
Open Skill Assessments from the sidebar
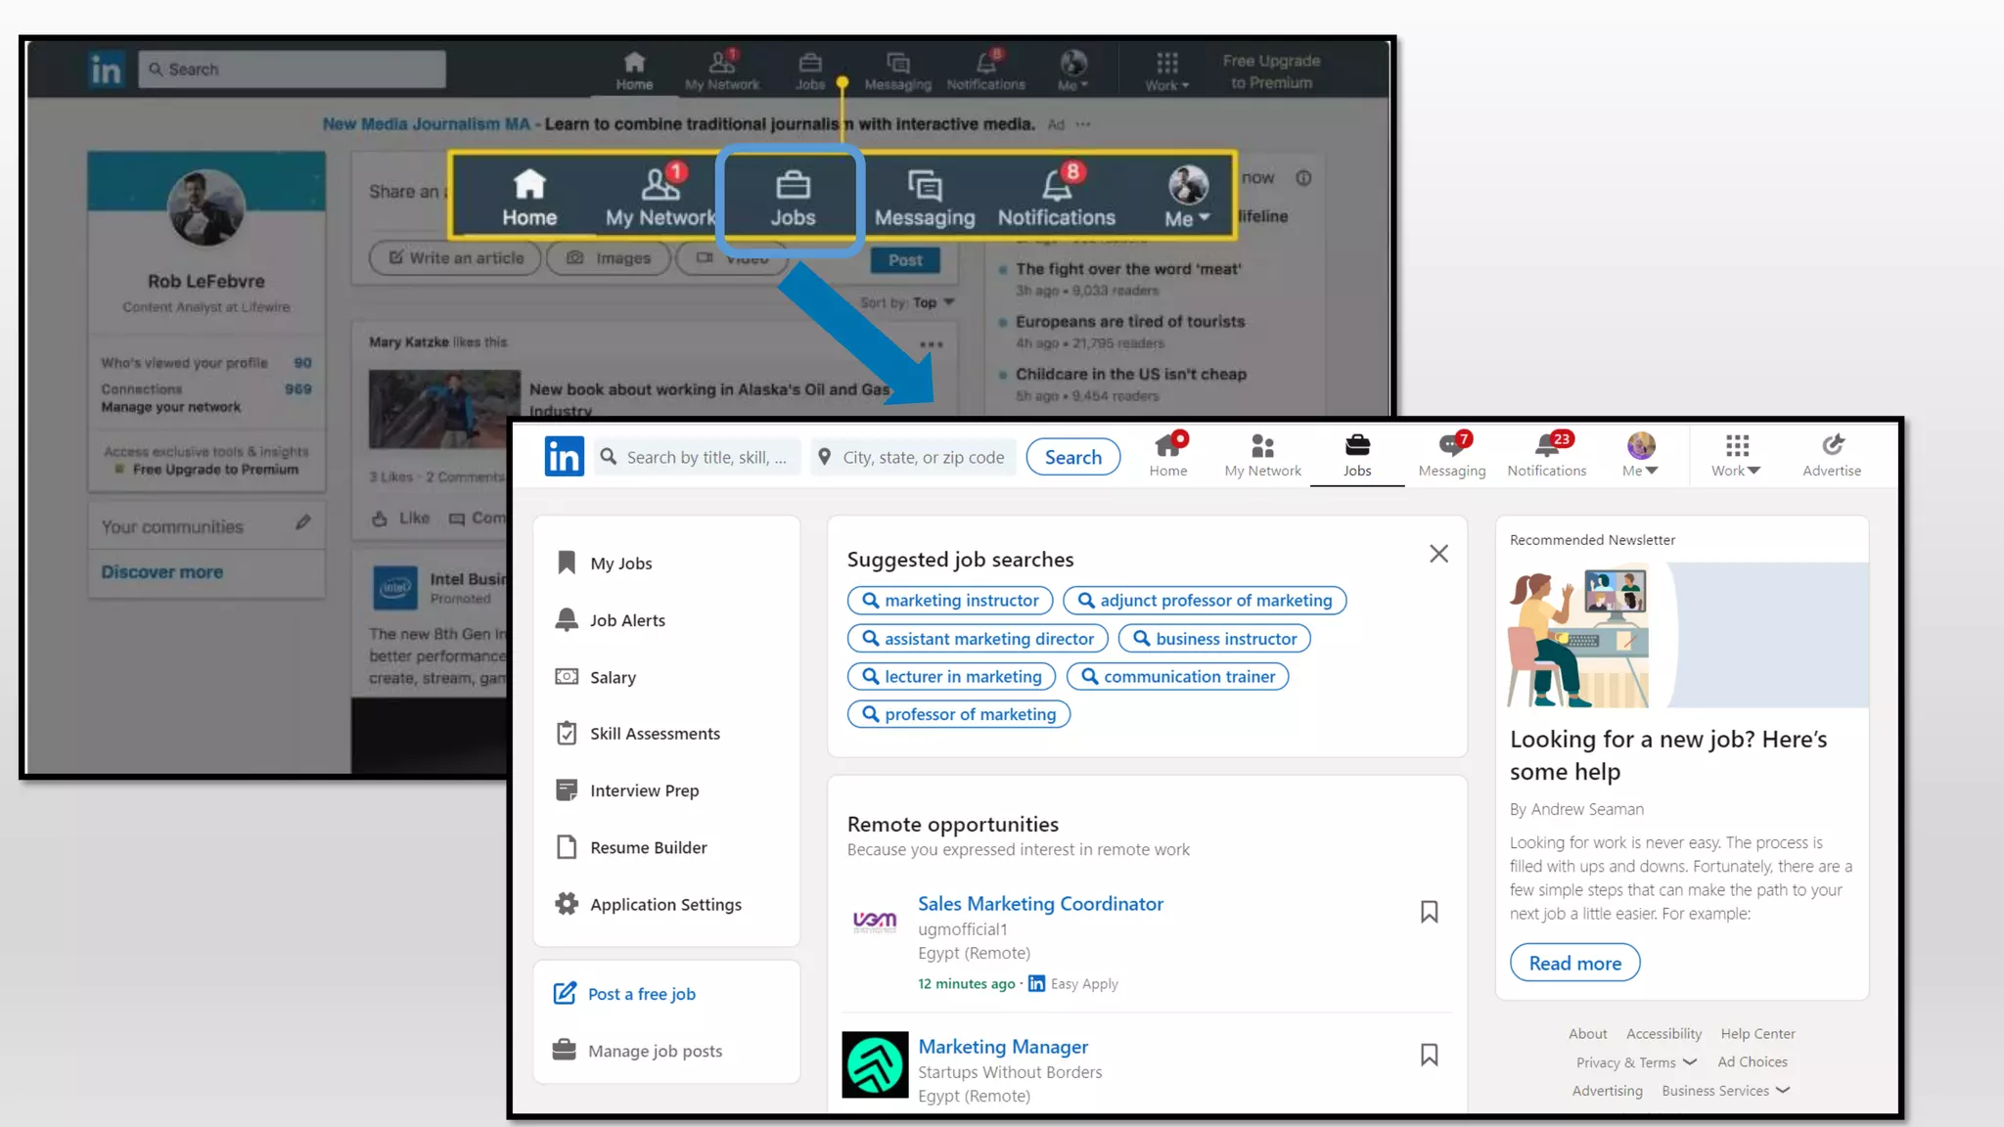pos(654,734)
